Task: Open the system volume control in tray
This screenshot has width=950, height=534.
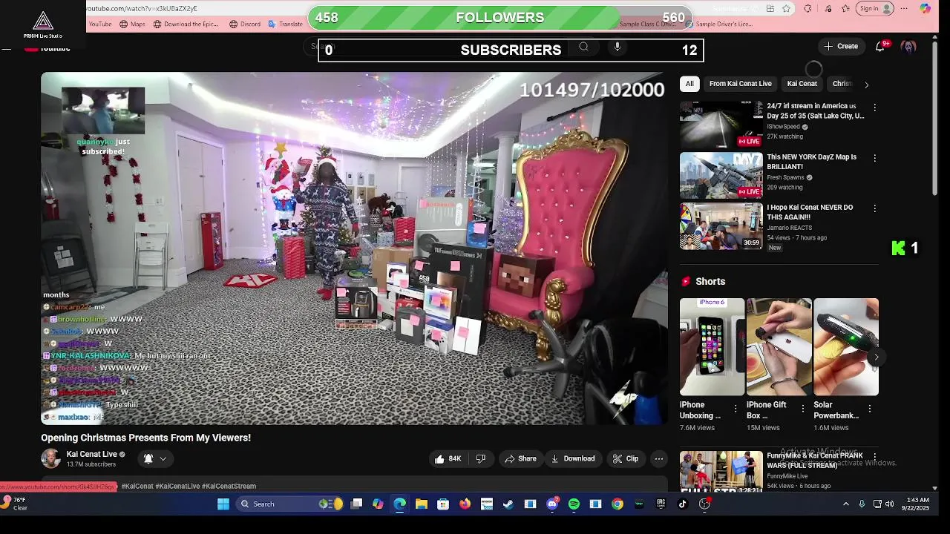Action: click(890, 504)
